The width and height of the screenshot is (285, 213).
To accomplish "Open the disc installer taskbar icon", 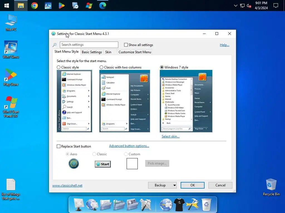I will 75,6.
